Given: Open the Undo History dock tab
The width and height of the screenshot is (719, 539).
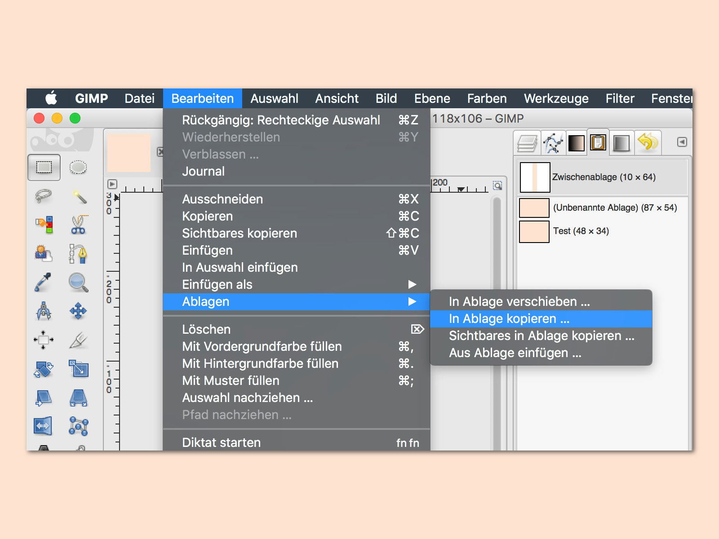Looking at the screenshot, I should 648,143.
